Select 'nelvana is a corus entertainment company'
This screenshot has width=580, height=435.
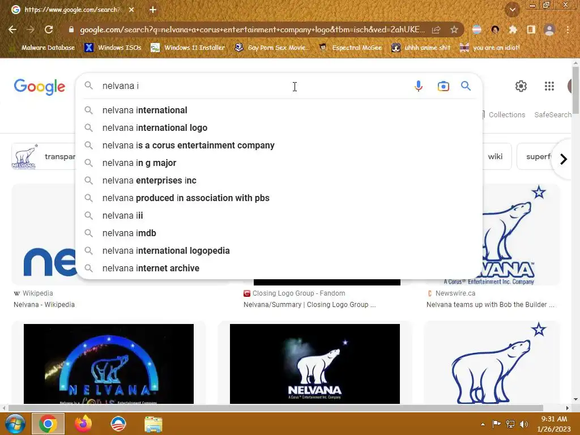tap(279, 146)
